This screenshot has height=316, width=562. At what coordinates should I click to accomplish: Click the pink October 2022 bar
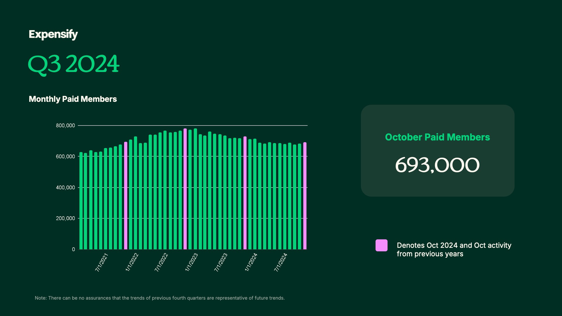[185, 189]
